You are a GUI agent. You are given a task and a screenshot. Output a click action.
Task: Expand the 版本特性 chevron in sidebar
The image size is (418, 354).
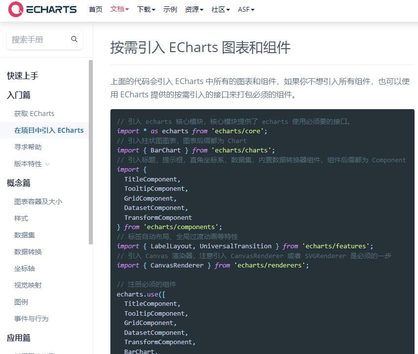click(x=48, y=164)
